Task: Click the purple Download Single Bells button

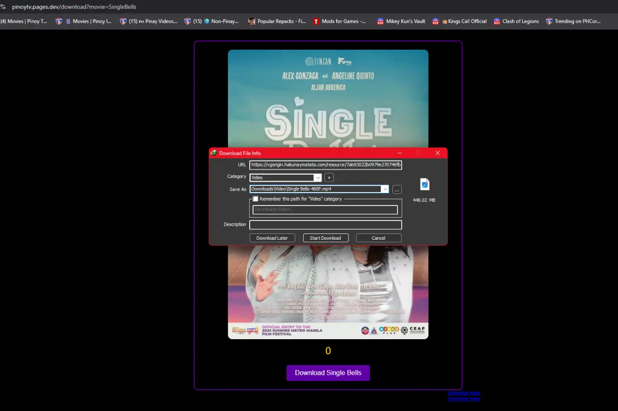Action: coord(328,373)
